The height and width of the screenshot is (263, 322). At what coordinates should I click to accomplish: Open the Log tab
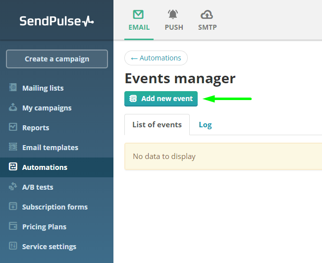pyautogui.click(x=205, y=125)
